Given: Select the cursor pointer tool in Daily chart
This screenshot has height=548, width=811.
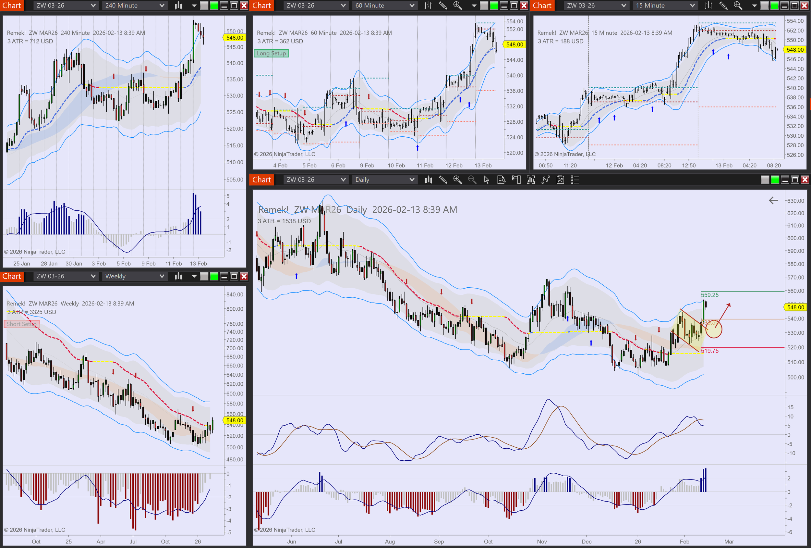Looking at the screenshot, I should pos(487,180).
